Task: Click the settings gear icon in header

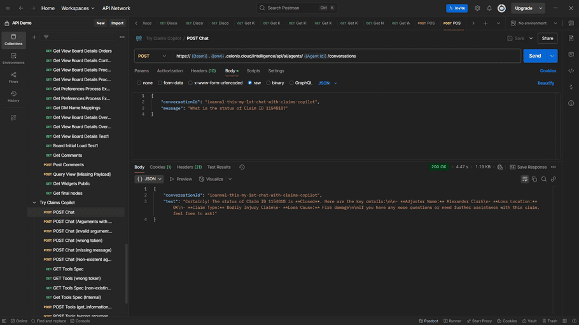Action: click(477, 8)
